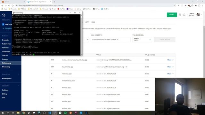Click the Create Record button
Screen dimensions: 205x115
point(165,40)
